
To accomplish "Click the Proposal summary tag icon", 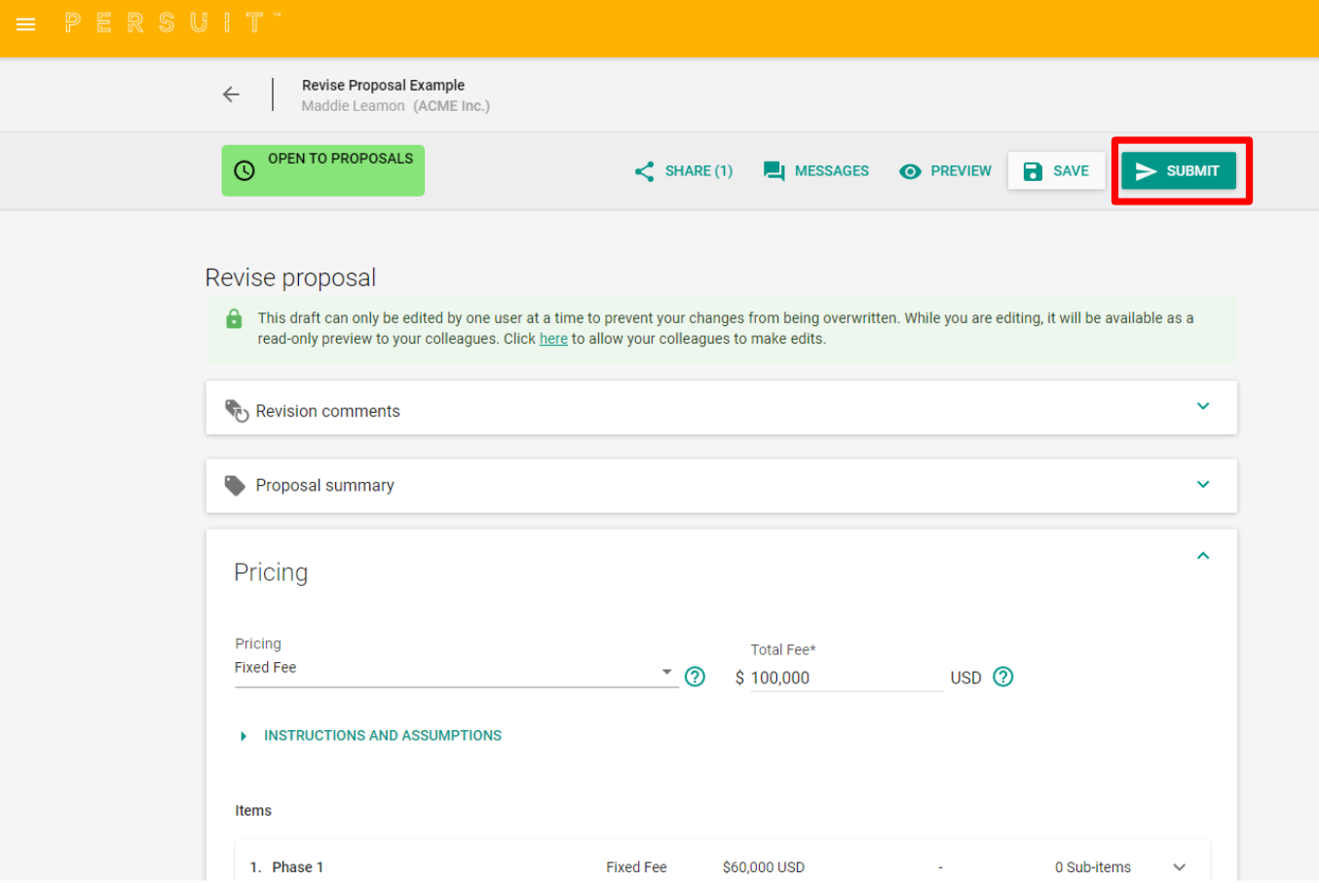I will [235, 485].
